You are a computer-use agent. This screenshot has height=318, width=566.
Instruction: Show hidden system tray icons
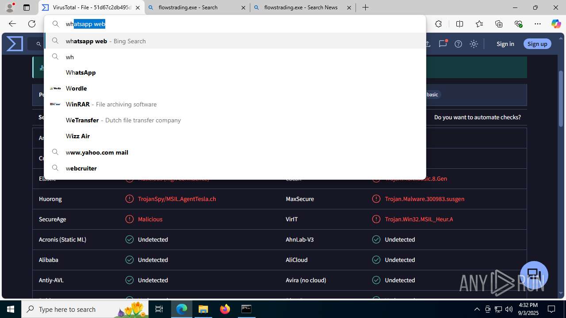click(x=477, y=309)
